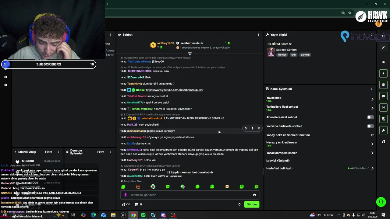Click the purple microphone icon in message box
390x219 pixels.
pyautogui.click(x=126, y=195)
